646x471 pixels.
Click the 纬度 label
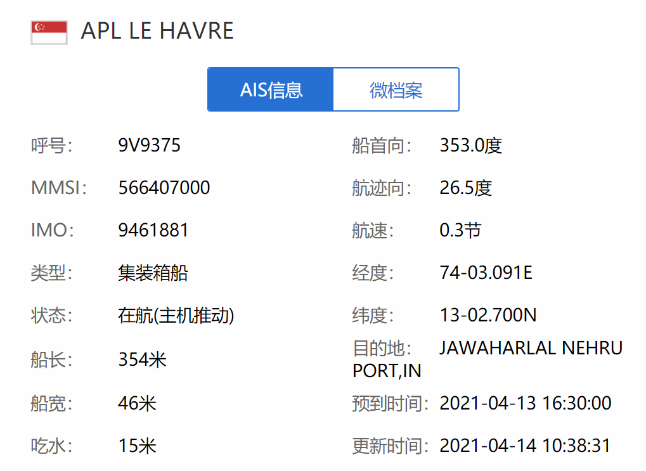coord(373,315)
